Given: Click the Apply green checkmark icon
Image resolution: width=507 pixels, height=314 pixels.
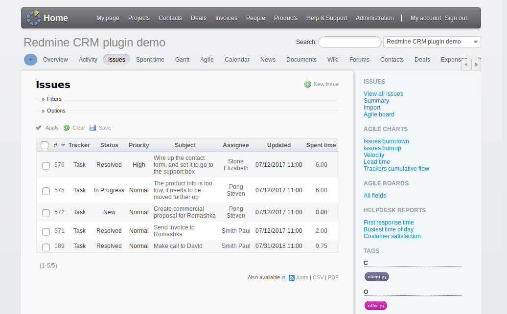Looking at the screenshot, I should pyautogui.click(x=39, y=128).
